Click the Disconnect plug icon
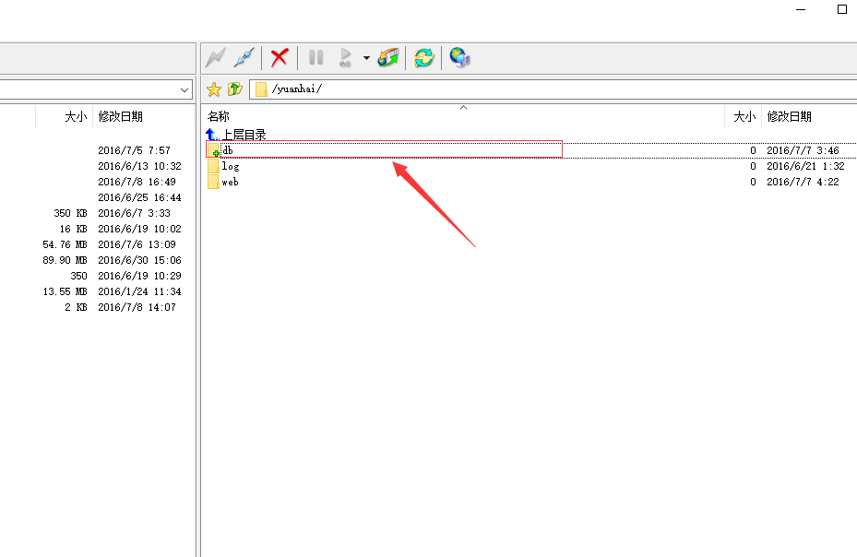Viewport: 857px width, 557px height. tap(244, 57)
